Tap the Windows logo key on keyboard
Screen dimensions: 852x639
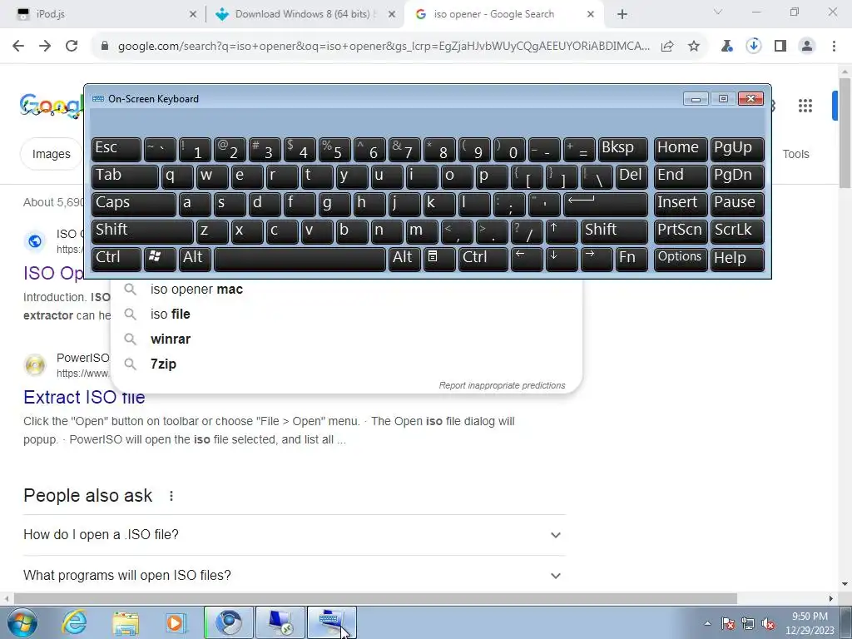(x=160, y=259)
